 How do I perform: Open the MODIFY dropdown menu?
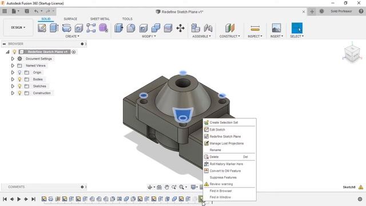[149, 37]
